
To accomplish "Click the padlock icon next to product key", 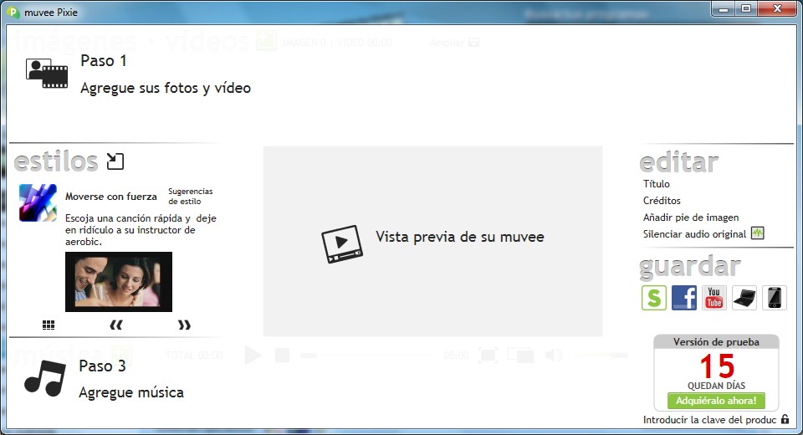I will (785, 419).
